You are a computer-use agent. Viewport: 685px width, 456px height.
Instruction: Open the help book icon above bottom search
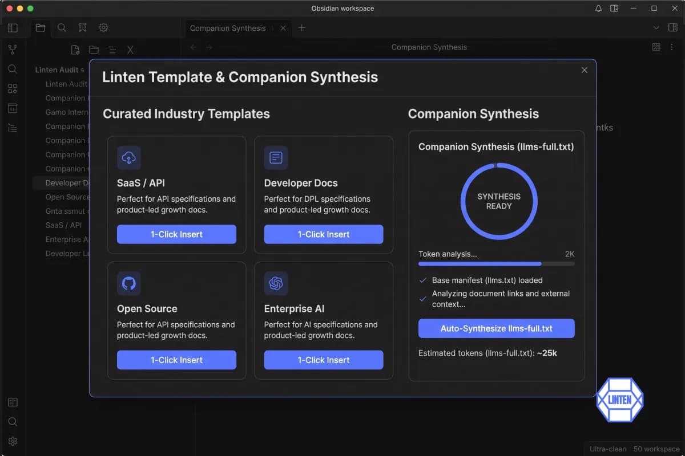click(13, 402)
